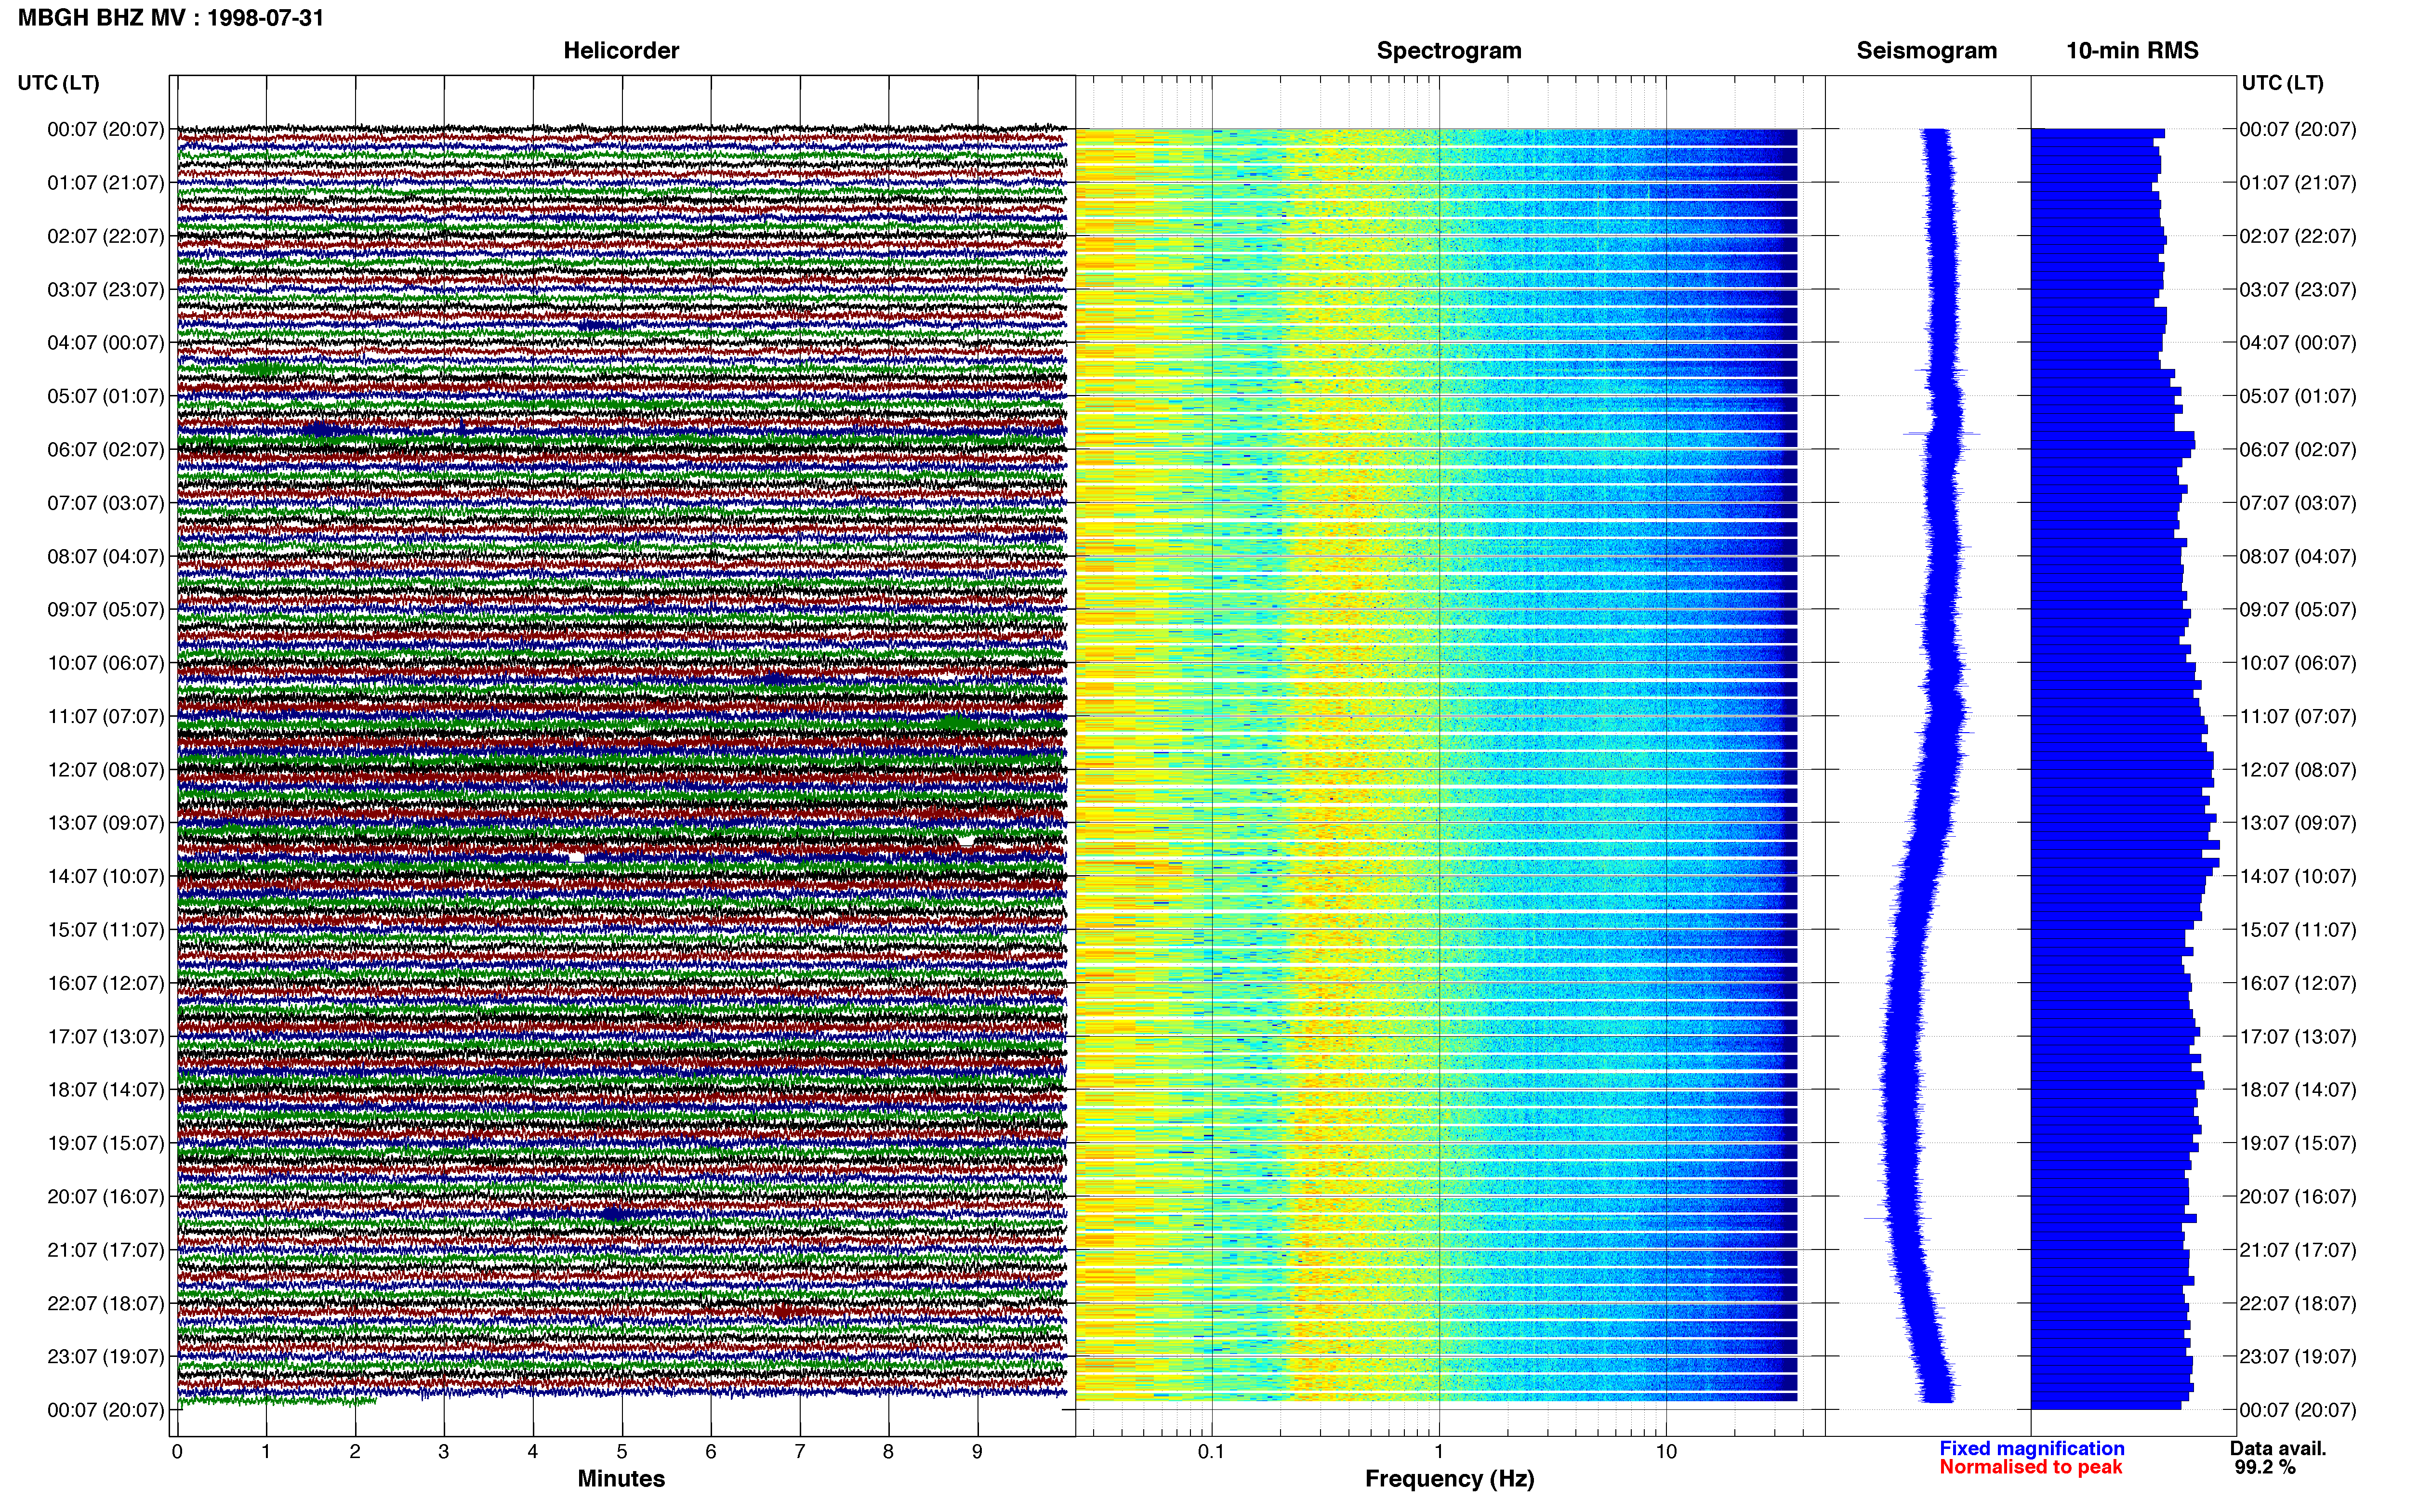Select the Helicorder panel heading
Image resolution: width=2418 pixels, height=1512 pixels.
click(x=621, y=51)
